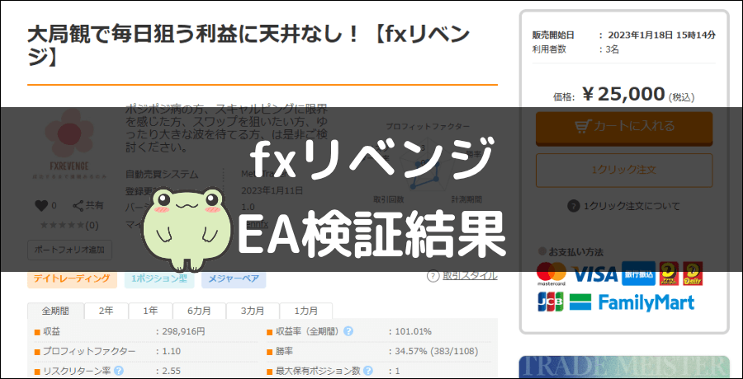Open the 1クリック注文について link
The height and width of the screenshot is (379, 743).
click(x=625, y=206)
